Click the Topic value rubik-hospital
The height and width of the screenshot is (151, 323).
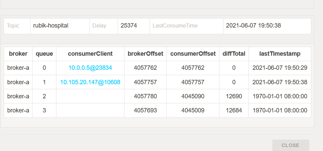(51, 26)
